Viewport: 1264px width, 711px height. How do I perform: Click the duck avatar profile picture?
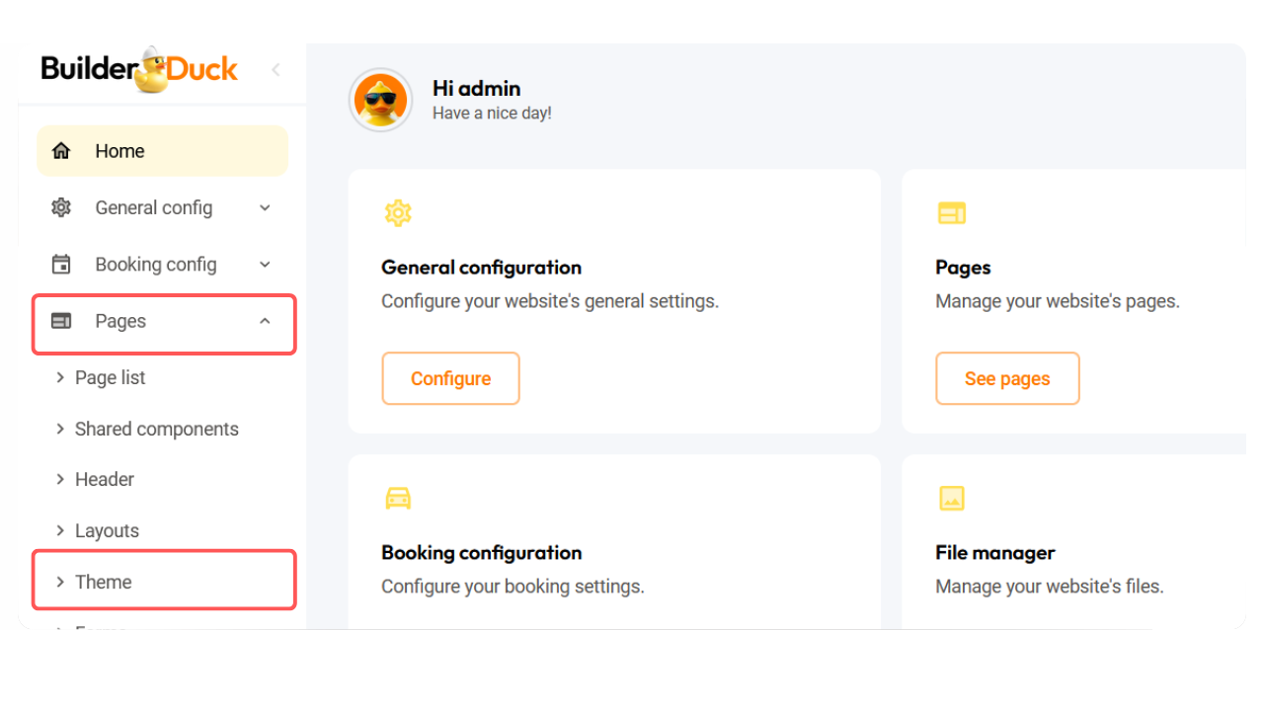click(380, 100)
